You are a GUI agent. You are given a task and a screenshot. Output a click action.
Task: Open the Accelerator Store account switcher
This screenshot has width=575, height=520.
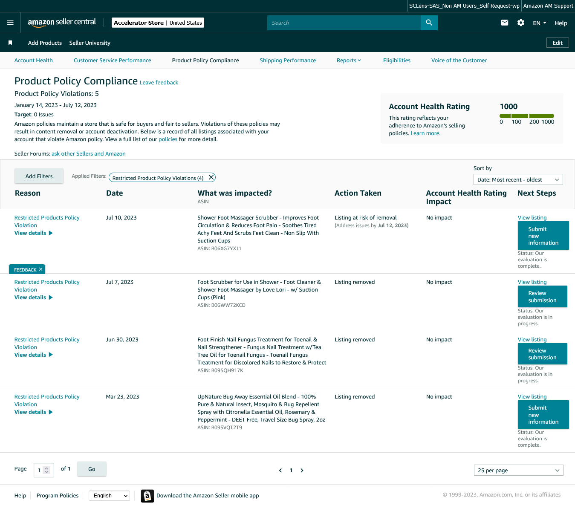(158, 23)
